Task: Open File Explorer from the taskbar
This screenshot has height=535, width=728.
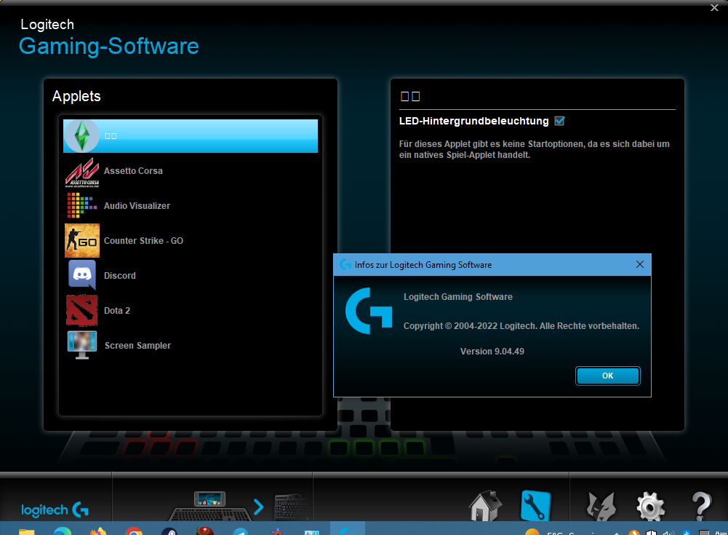Action: click(x=27, y=532)
